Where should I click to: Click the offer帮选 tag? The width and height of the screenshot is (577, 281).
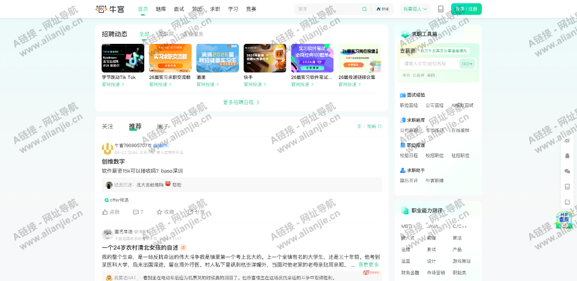[x=117, y=200]
